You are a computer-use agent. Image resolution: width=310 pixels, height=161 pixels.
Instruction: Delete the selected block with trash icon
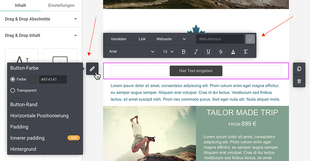(299, 81)
